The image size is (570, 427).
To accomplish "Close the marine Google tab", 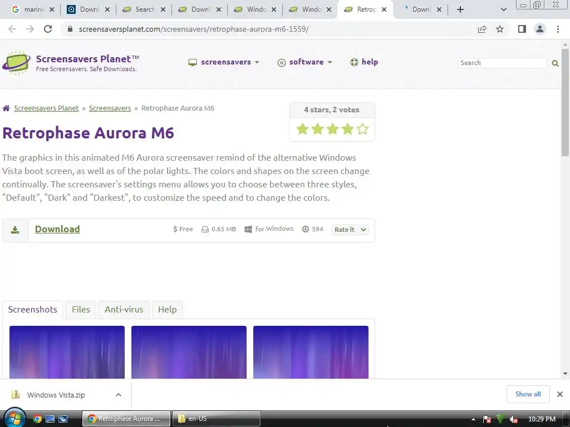I will click(x=52, y=10).
